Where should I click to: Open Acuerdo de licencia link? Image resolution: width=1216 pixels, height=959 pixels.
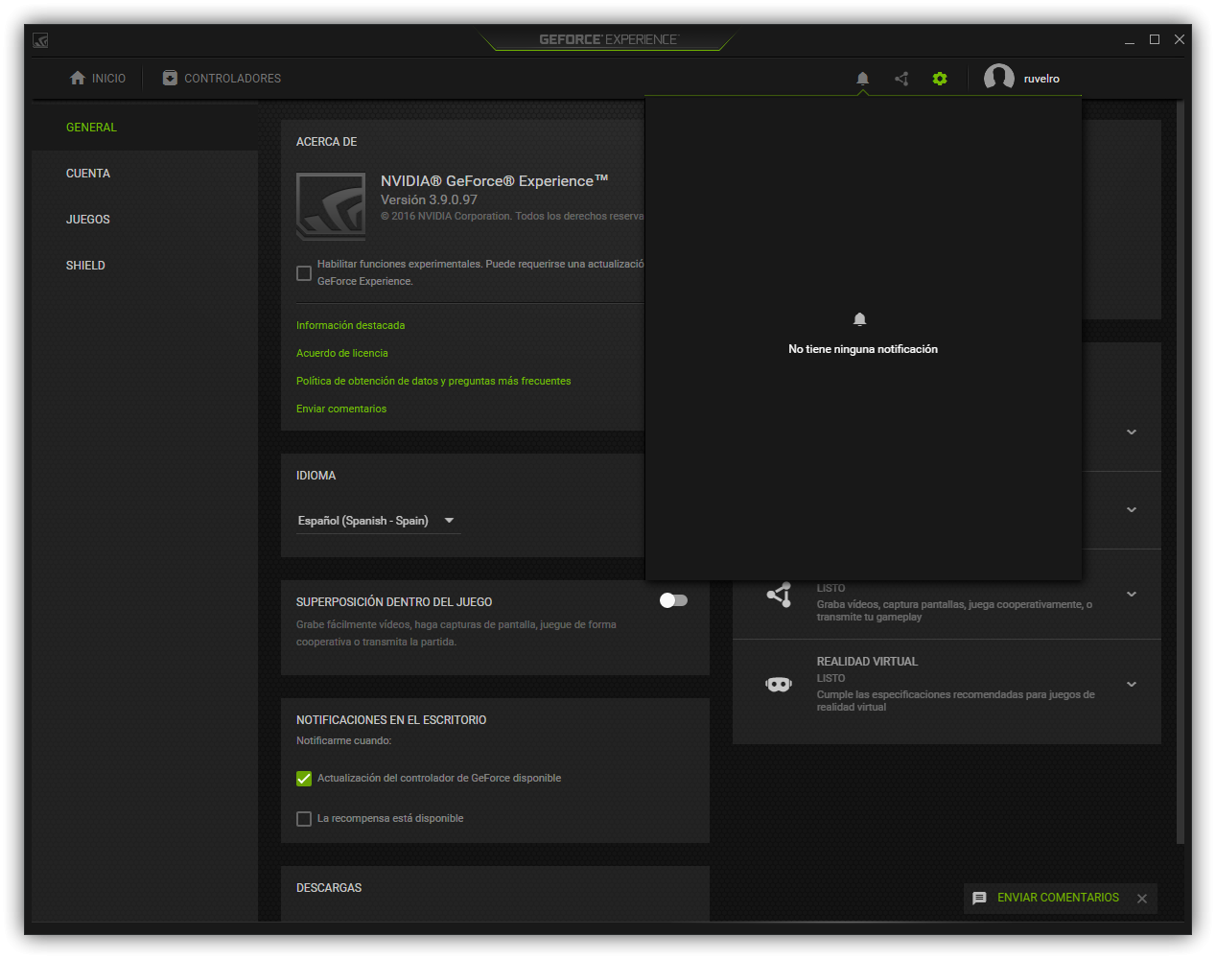pyautogui.click(x=342, y=353)
